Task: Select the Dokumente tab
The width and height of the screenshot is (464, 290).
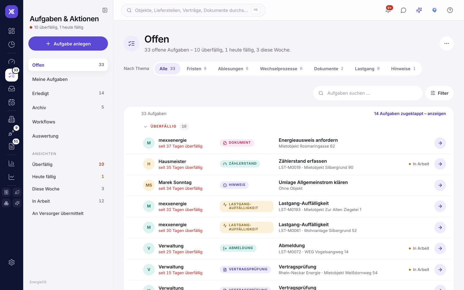Action: 329,69
